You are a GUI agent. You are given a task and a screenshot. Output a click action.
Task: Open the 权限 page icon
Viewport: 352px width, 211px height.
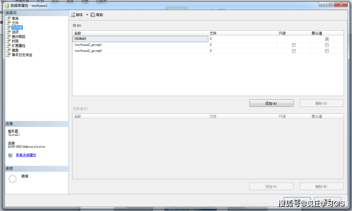pos(8,41)
